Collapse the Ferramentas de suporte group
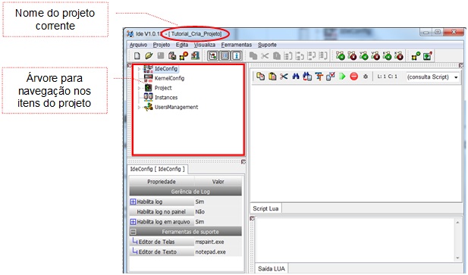This screenshot has height=275, width=468. pos(133,232)
